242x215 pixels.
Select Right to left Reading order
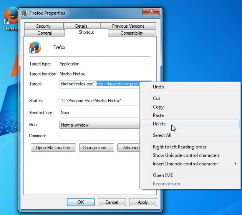click(190, 147)
